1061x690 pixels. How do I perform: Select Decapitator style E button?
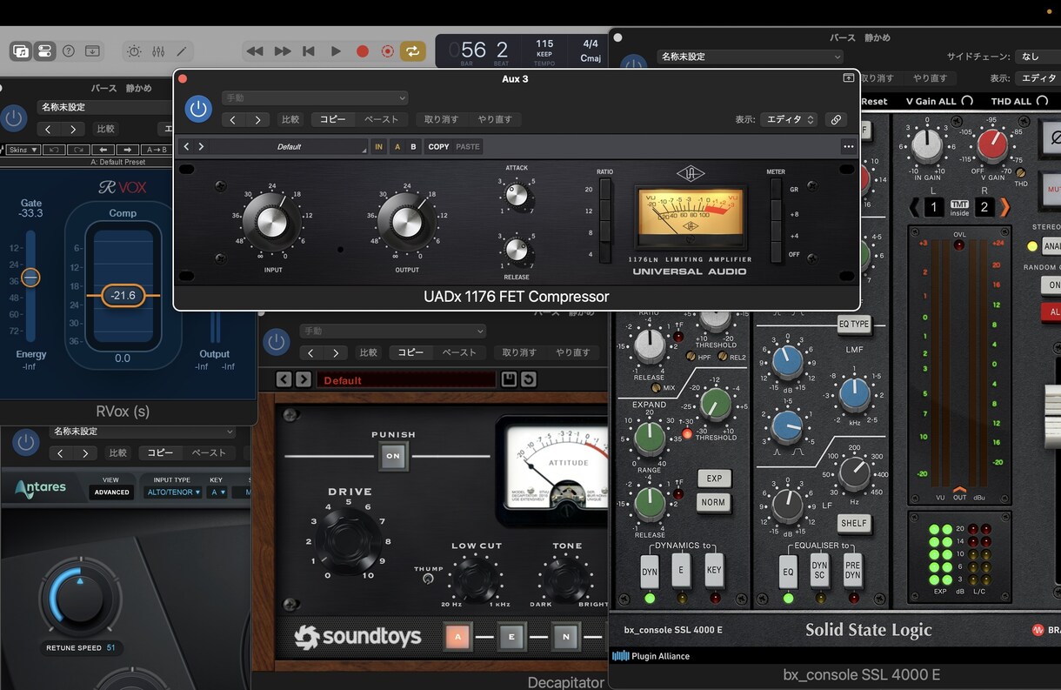(x=511, y=637)
